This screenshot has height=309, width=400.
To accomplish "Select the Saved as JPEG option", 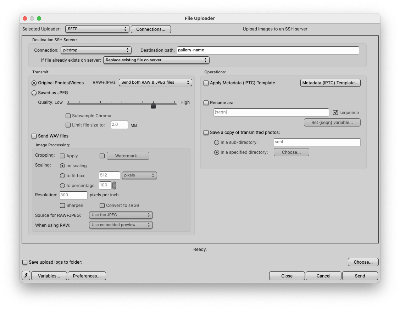I will [x=34, y=93].
